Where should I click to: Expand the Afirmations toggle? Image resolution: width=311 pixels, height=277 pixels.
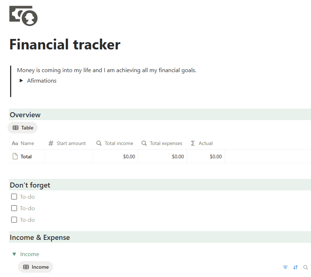(x=21, y=81)
